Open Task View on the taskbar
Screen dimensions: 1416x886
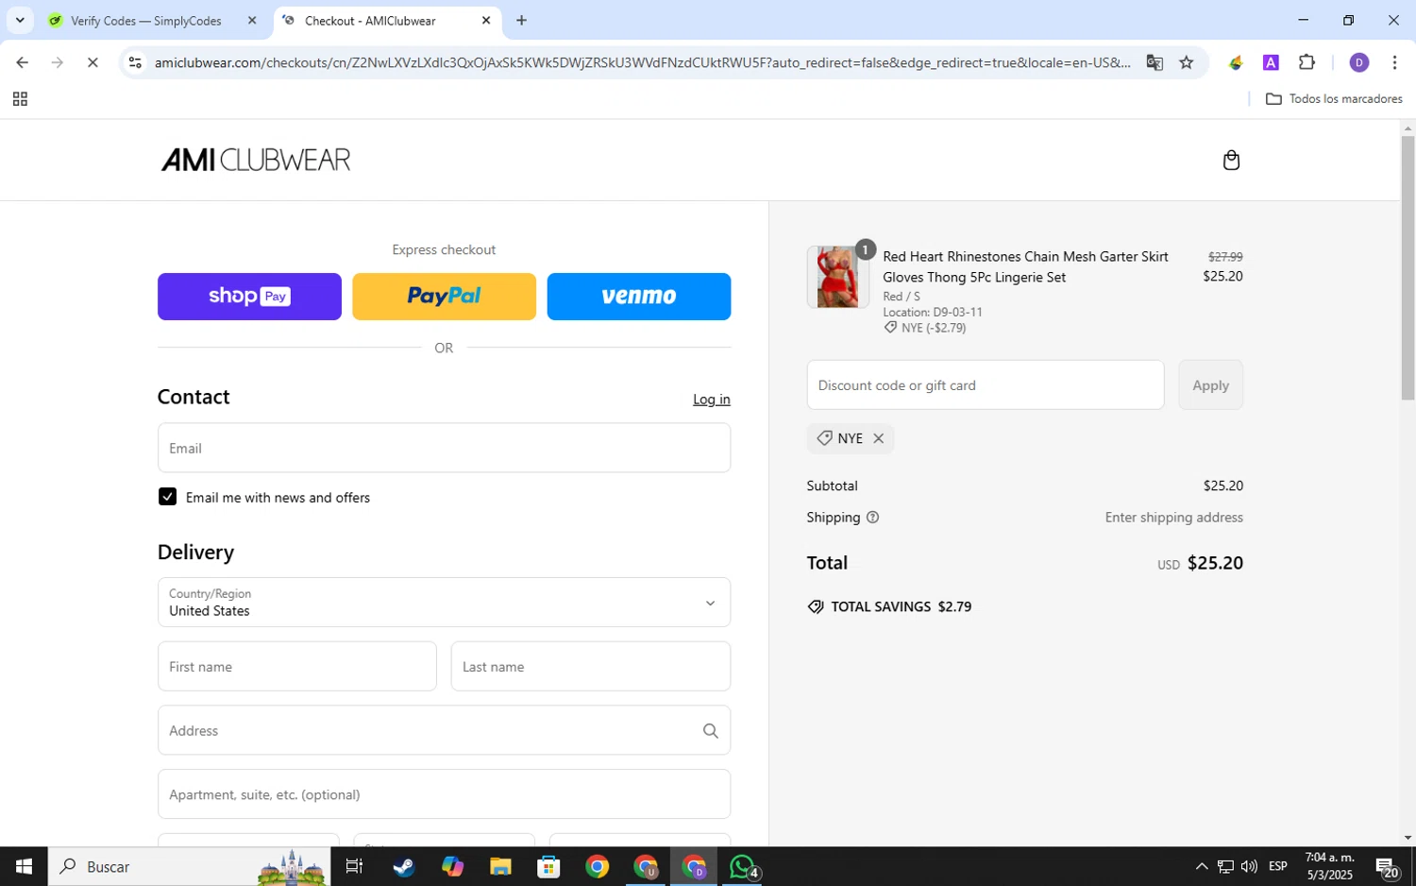355,866
